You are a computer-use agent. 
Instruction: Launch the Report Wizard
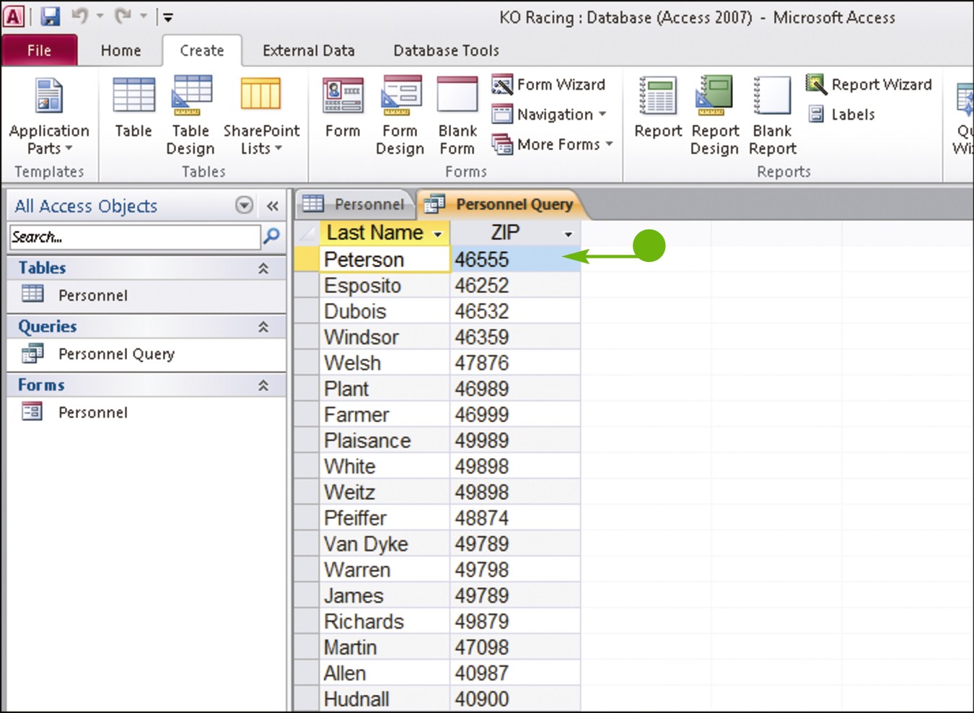[869, 84]
